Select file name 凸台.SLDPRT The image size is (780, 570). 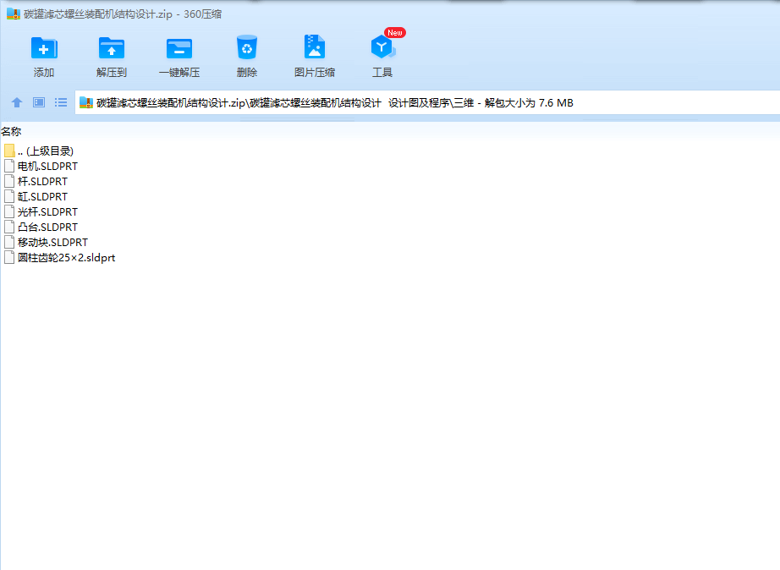click(x=47, y=227)
